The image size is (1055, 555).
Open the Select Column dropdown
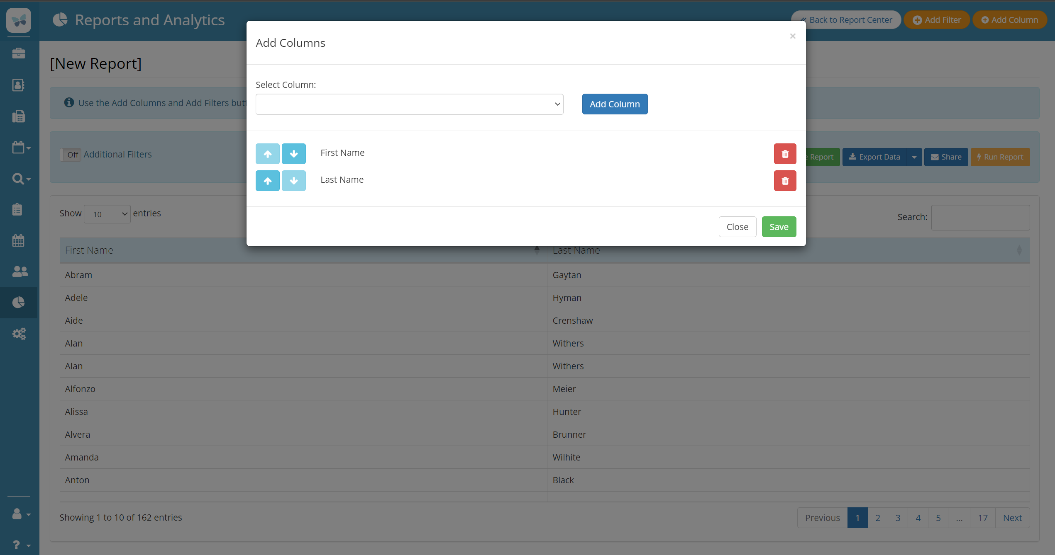[409, 104]
